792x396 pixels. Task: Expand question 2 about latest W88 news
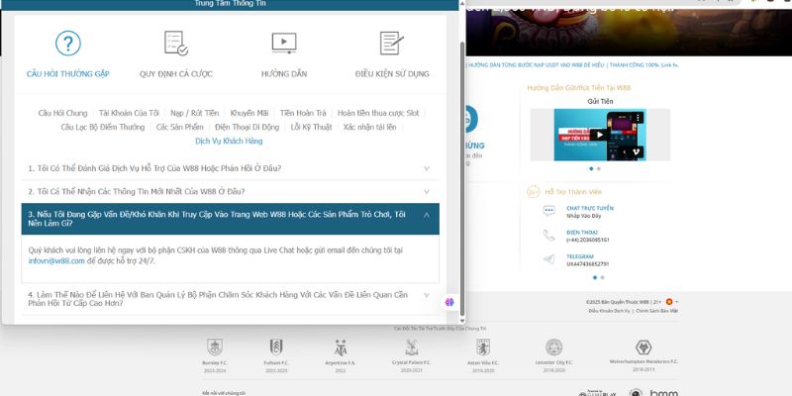pyautogui.click(x=231, y=192)
